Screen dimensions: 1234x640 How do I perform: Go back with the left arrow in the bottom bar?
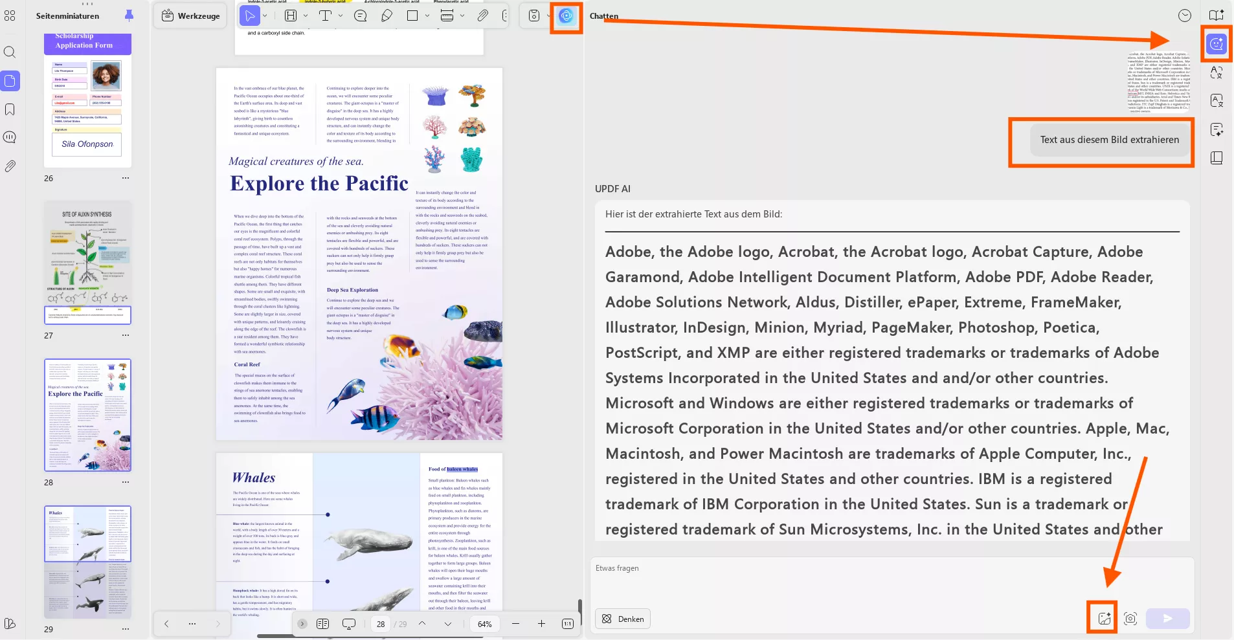pos(166,624)
